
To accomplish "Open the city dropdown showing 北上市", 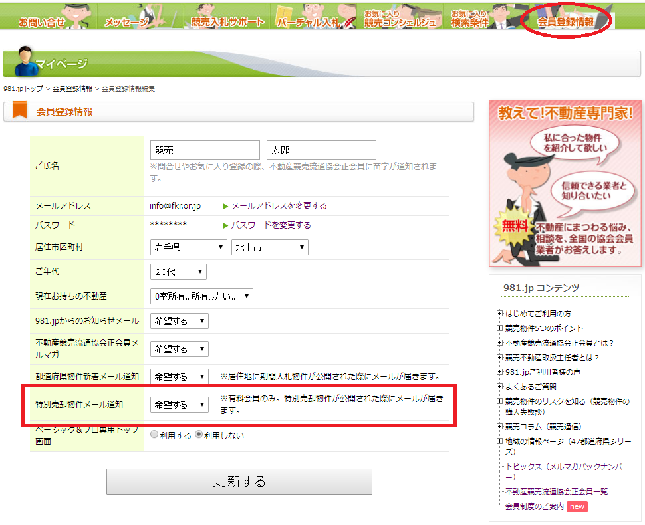I will [270, 247].
